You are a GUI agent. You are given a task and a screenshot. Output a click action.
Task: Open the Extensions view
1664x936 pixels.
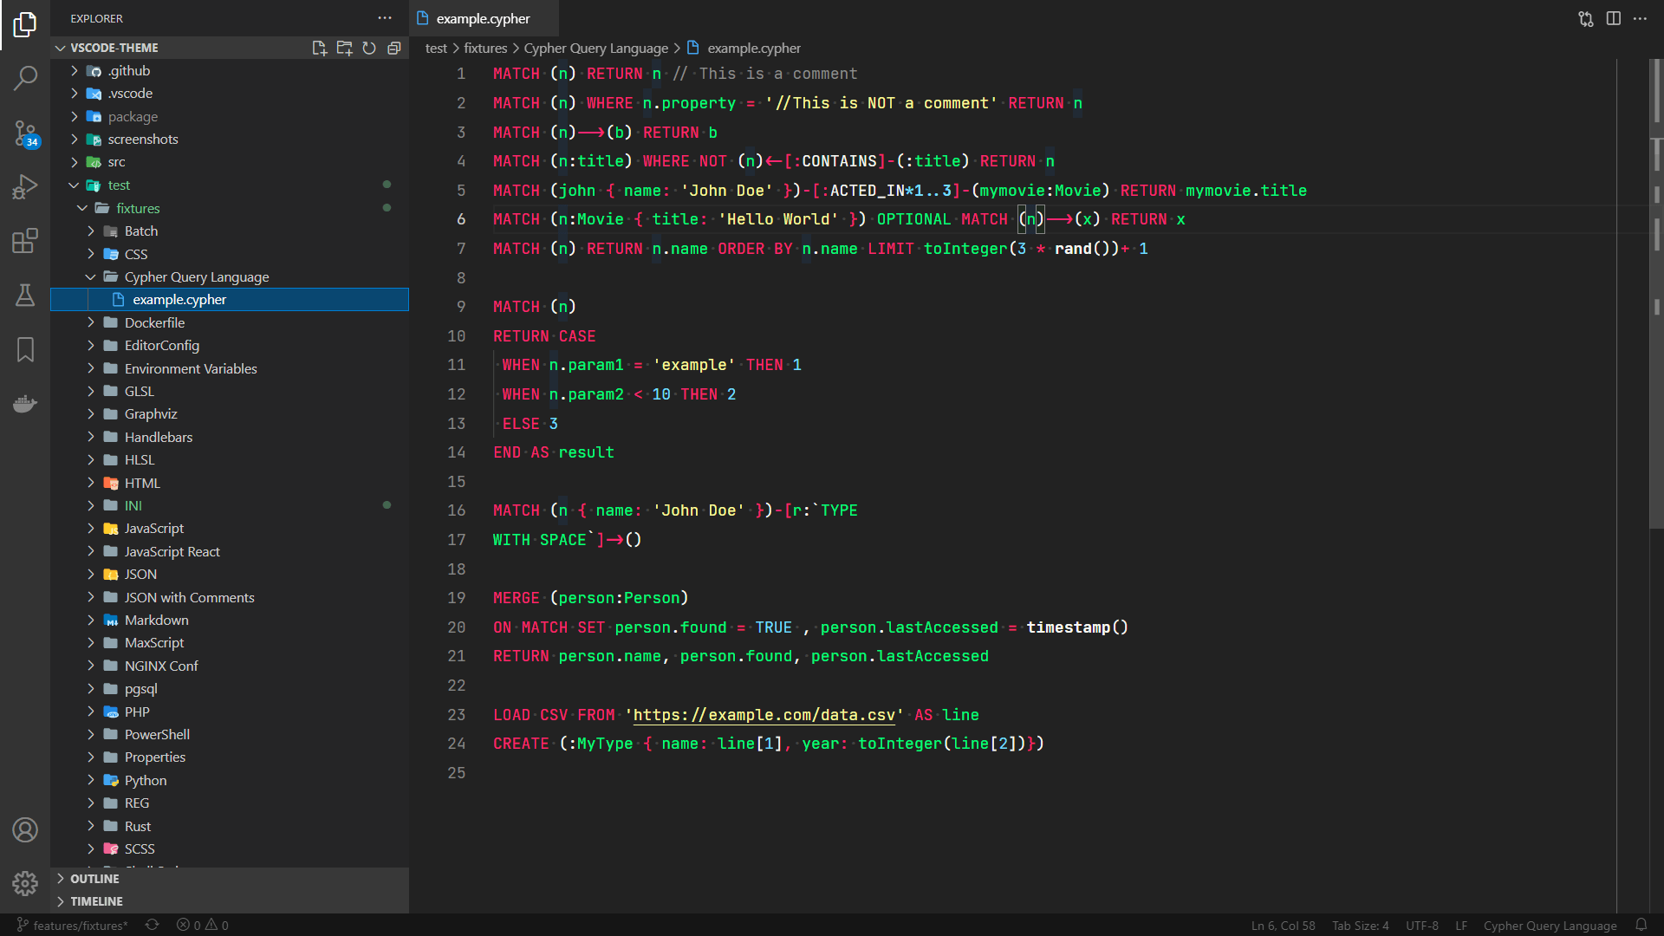click(25, 241)
